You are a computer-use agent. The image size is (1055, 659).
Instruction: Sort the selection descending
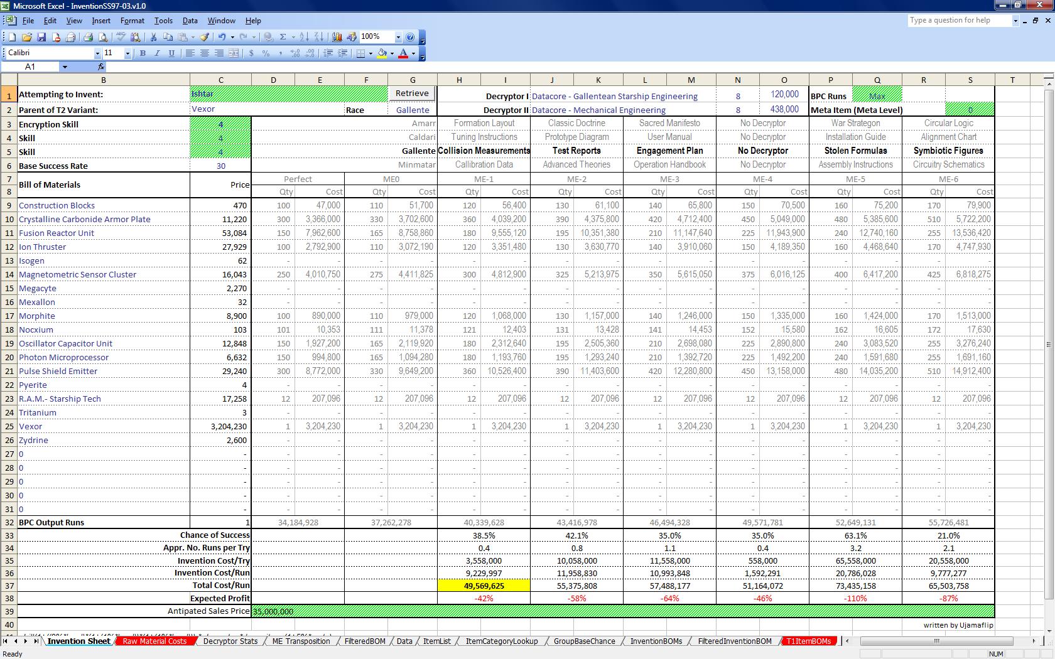(x=318, y=37)
